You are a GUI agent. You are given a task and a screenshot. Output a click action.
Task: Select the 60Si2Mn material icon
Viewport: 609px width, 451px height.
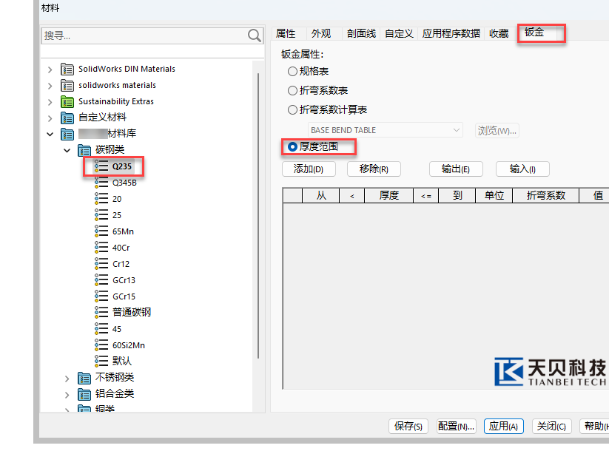(101, 345)
